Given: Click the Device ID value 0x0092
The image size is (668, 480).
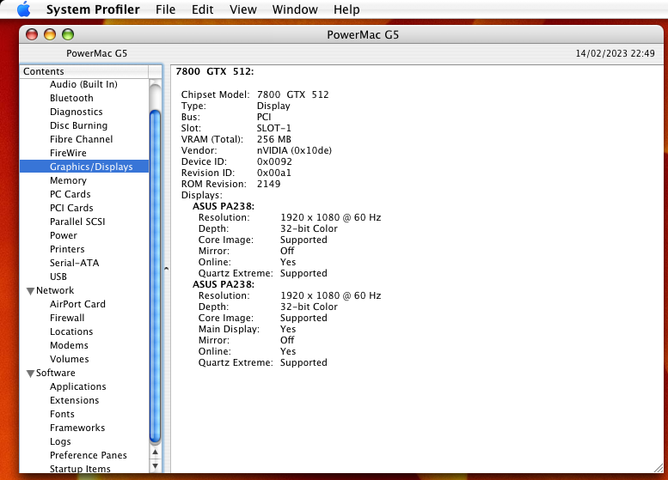Looking at the screenshot, I should (x=274, y=161).
